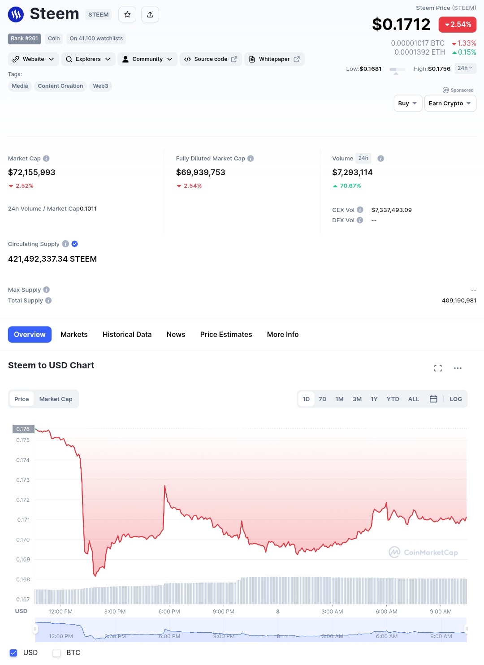Open info icon next to Volume 24h
This screenshot has width=484, height=665.
coord(380,159)
